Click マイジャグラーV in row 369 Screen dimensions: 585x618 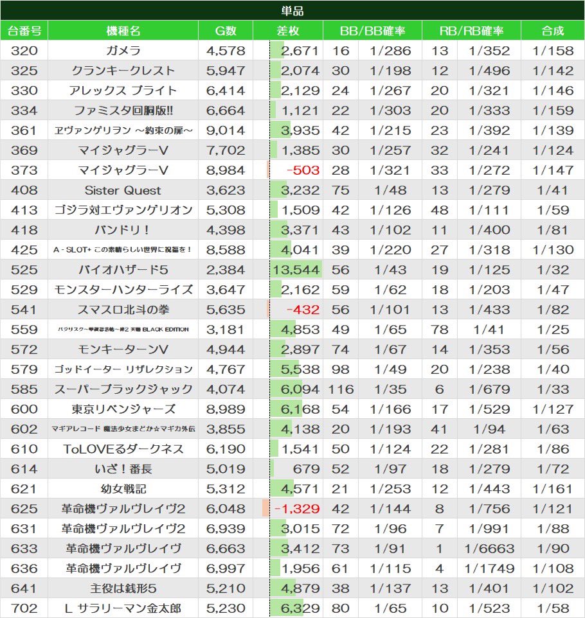click(123, 150)
